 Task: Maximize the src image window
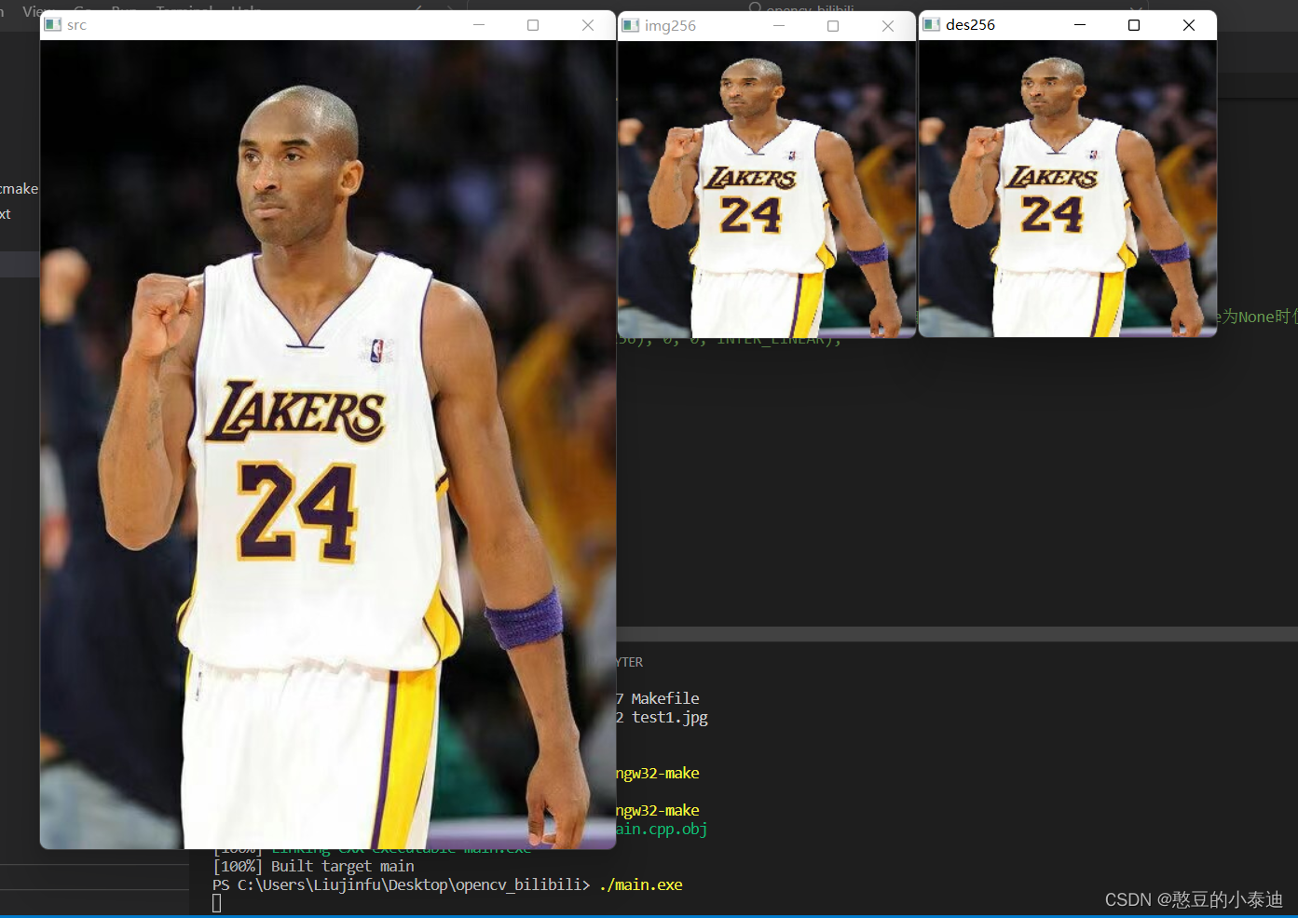pyautogui.click(x=533, y=25)
